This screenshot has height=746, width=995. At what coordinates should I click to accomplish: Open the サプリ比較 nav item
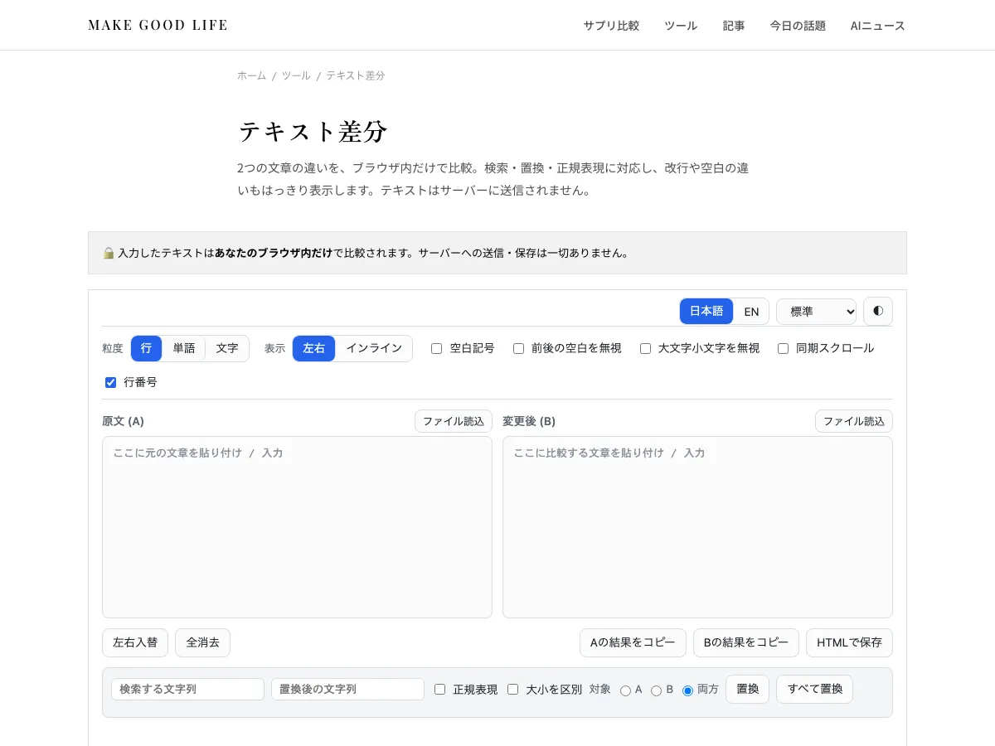pyautogui.click(x=611, y=26)
